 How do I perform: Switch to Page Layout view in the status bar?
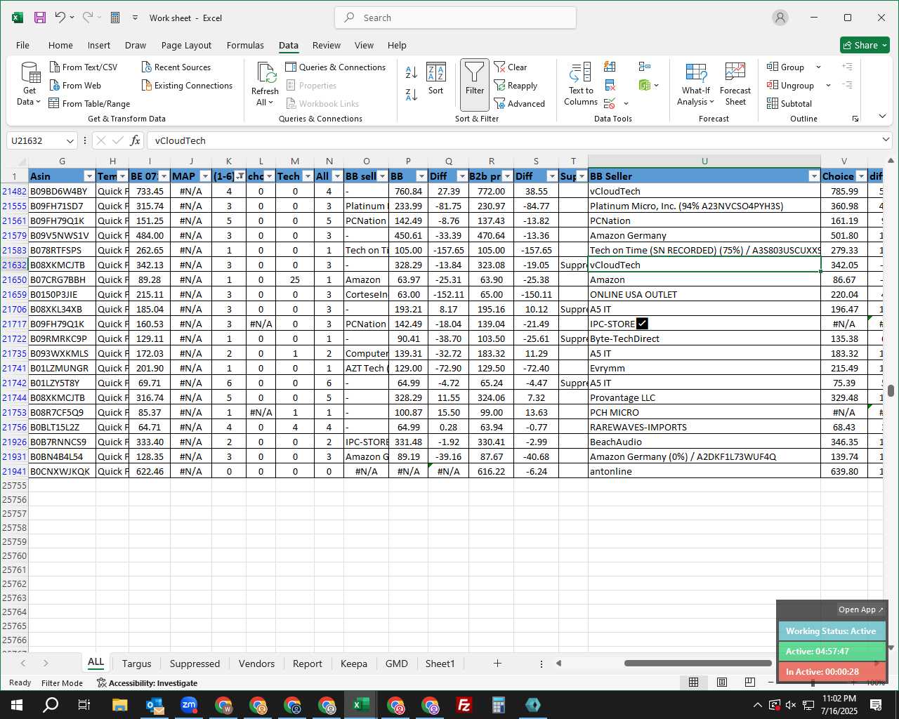(721, 682)
